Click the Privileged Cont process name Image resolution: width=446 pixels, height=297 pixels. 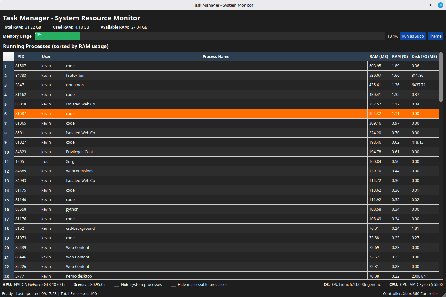[x=216, y=152]
